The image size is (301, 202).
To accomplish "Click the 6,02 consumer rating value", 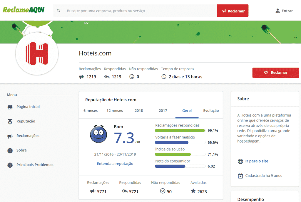I will click(x=211, y=166).
